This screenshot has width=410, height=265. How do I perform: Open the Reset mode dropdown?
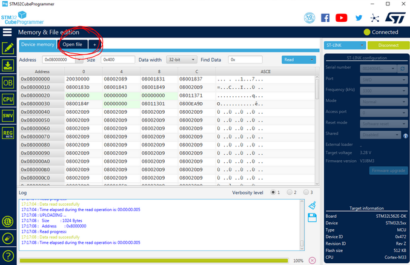point(384,123)
